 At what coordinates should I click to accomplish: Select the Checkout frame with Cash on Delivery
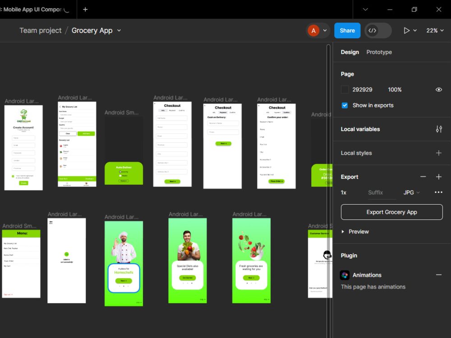[x=222, y=146]
